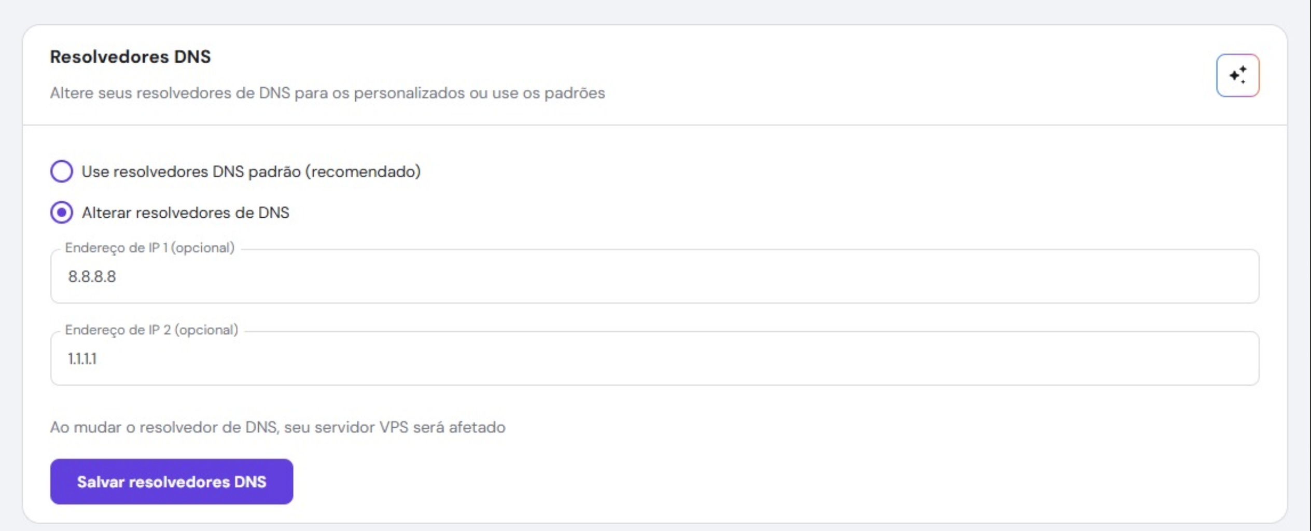Click the 'Alterar resolvedores de DNS' label text
Viewport: 1311px width, 531px height.
185,213
